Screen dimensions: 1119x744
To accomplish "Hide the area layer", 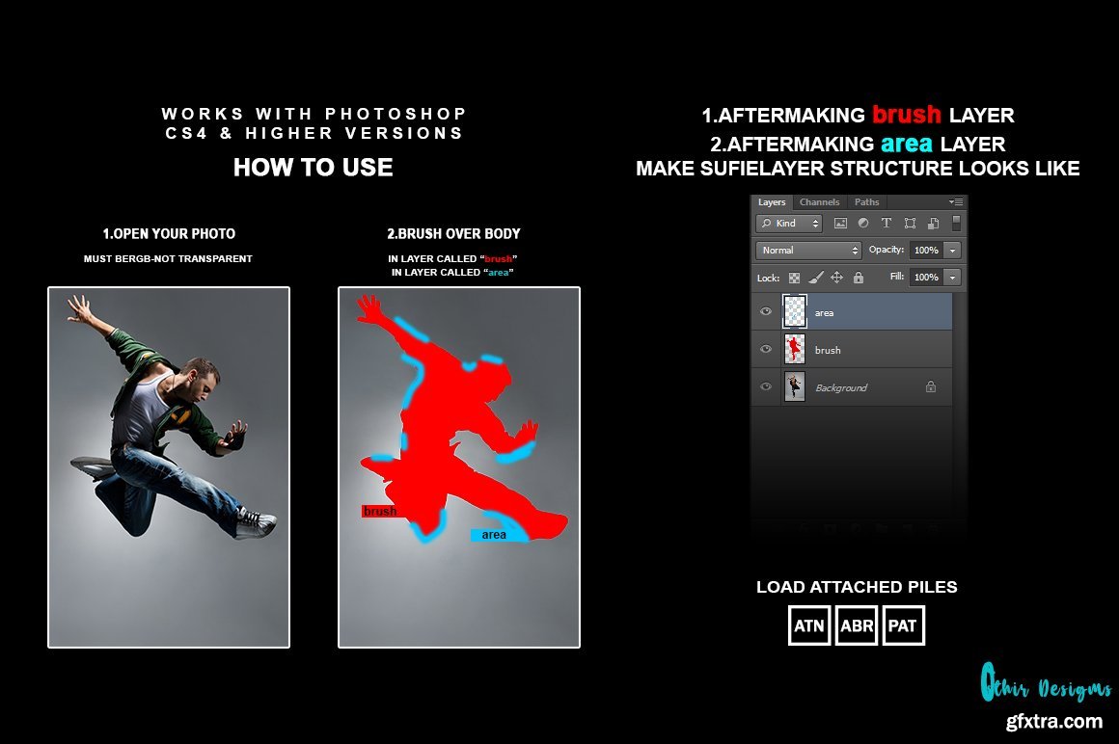I will click(766, 311).
